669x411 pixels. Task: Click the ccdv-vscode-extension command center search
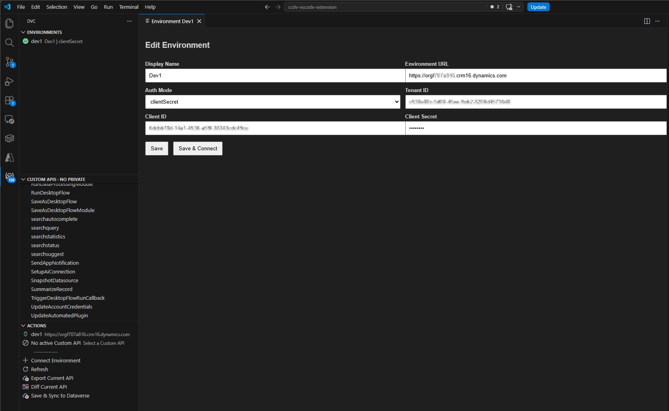385,7
